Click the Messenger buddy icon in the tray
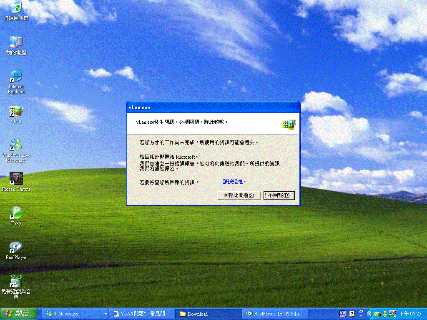This screenshot has width=427, height=320. pyautogui.click(x=385, y=314)
